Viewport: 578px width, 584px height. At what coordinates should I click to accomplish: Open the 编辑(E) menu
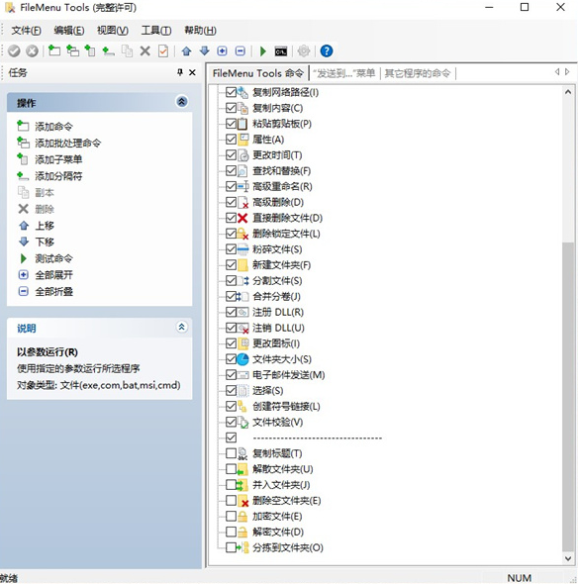point(69,30)
